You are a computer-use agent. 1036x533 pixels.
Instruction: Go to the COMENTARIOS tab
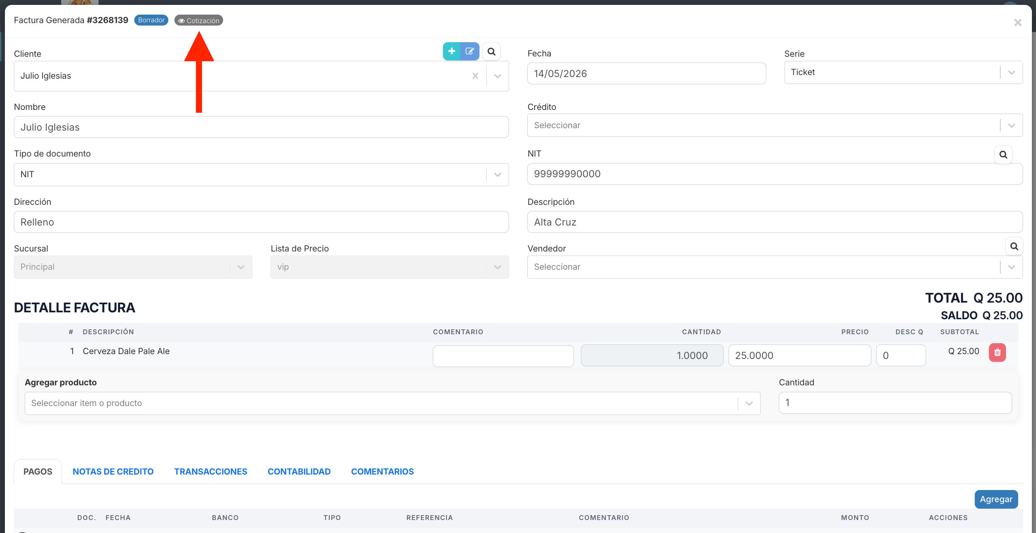tap(383, 472)
